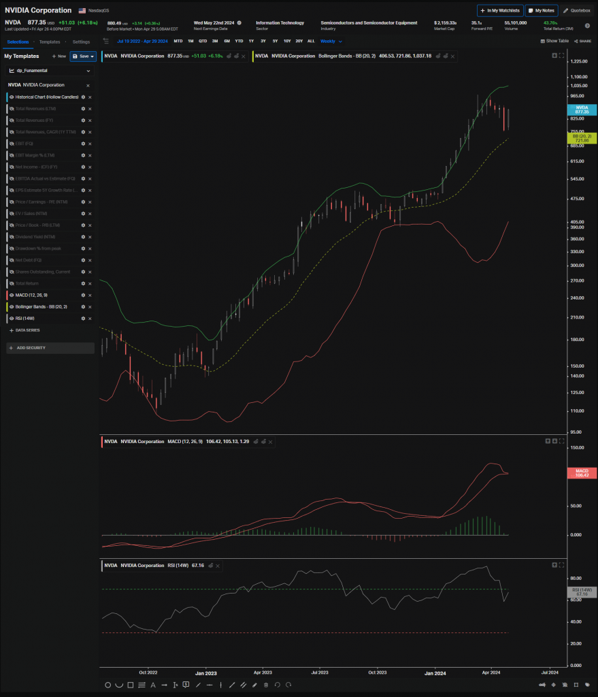The height and width of the screenshot is (697, 598).
Task: Delete drawings with the trash icon
Action: click(x=266, y=685)
